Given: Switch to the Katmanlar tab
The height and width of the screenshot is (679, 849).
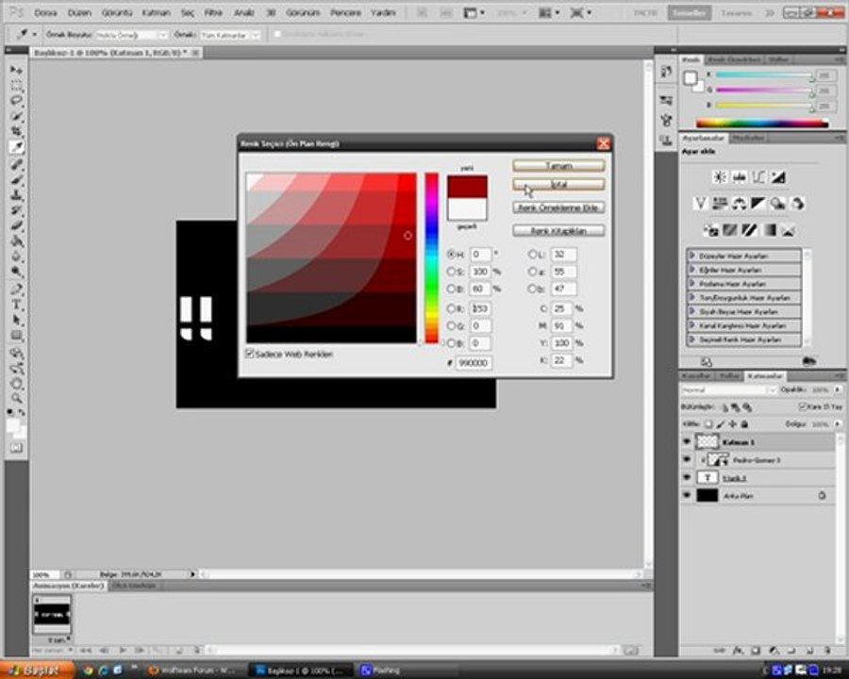Looking at the screenshot, I should (764, 375).
